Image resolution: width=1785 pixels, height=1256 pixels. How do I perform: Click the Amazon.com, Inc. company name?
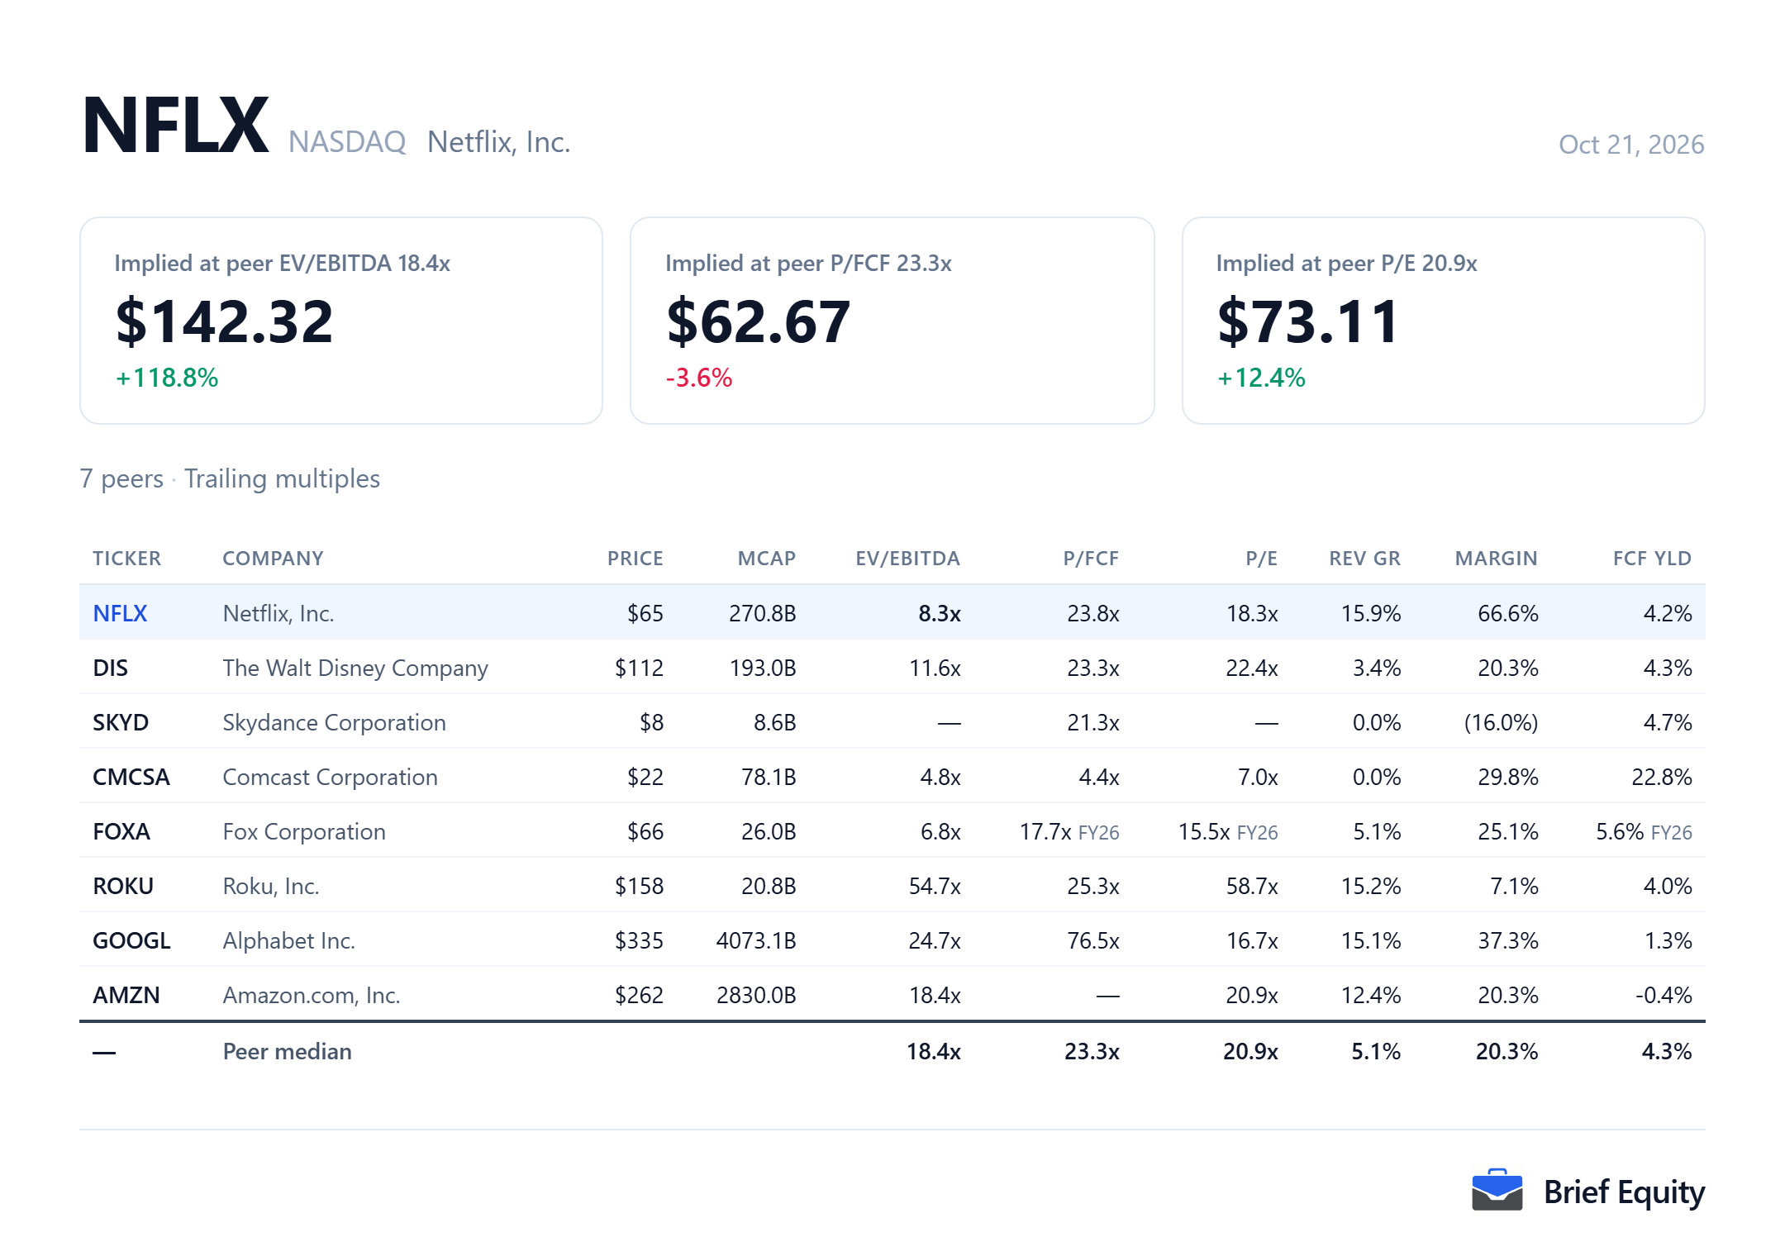[312, 995]
